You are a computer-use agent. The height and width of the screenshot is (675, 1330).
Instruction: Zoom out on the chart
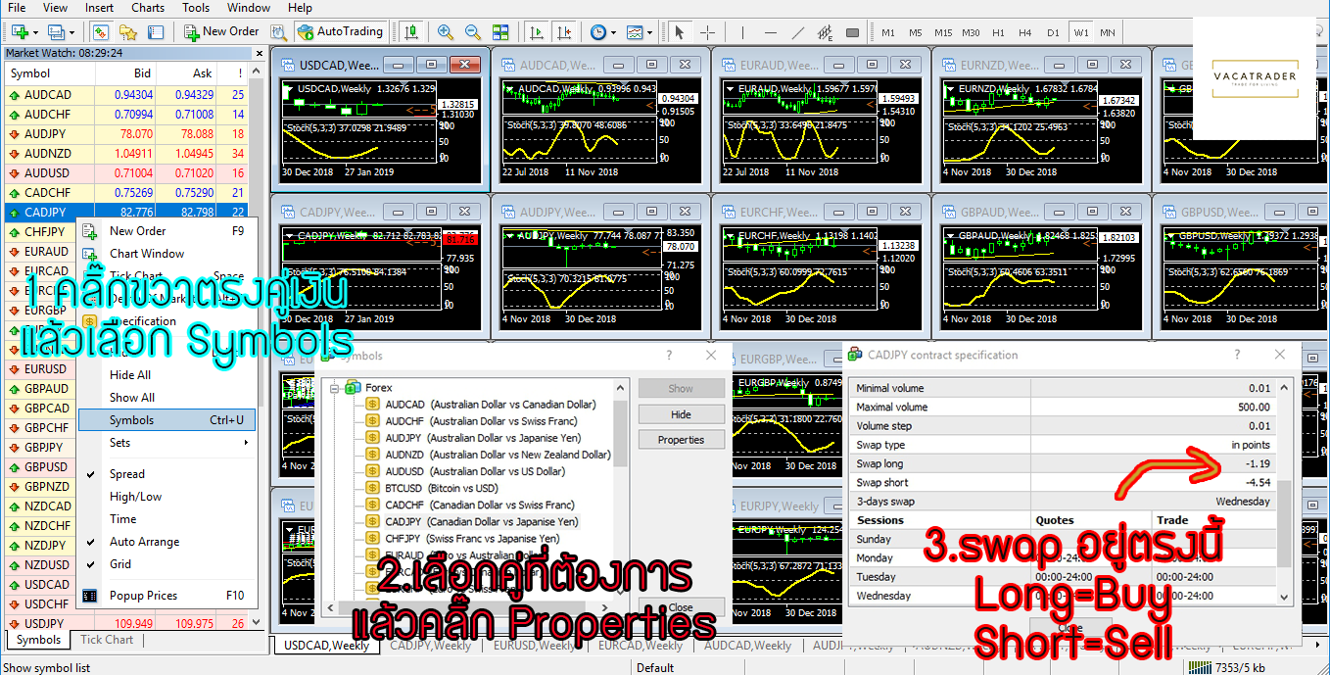tap(473, 31)
